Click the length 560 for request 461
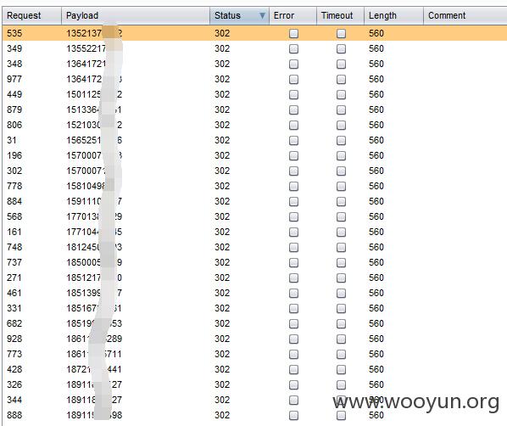The image size is (507, 426). click(376, 293)
